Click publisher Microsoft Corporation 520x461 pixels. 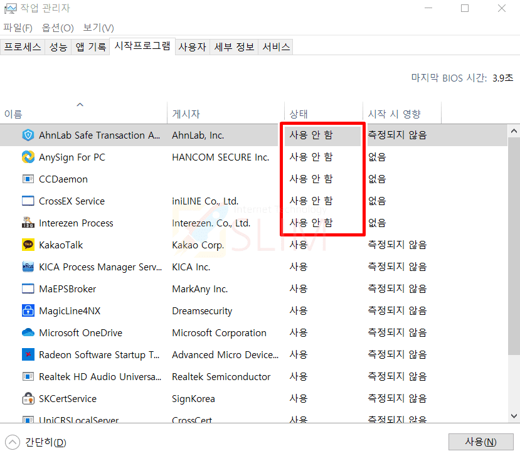pyautogui.click(x=219, y=333)
